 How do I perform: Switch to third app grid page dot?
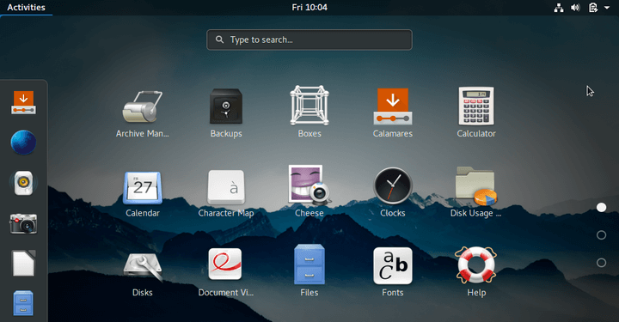click(x=601, y=263)
